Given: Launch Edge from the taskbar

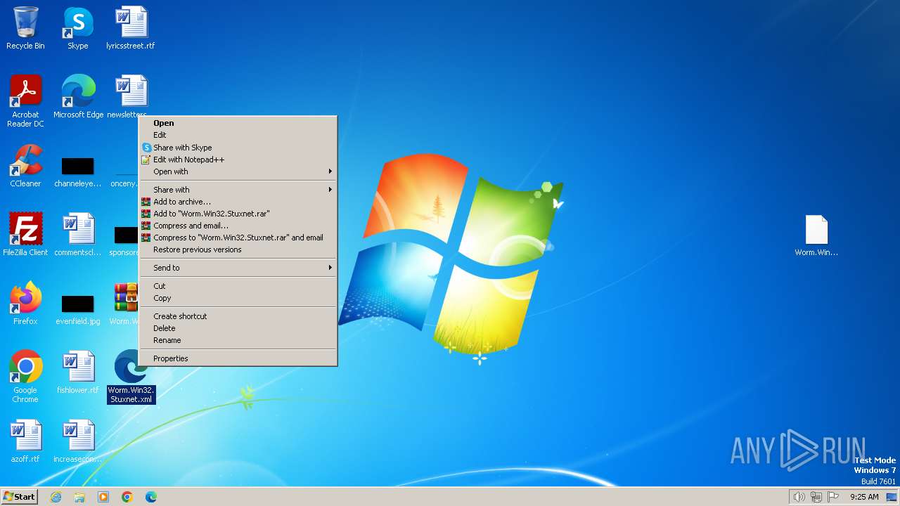Looking at the screenshot, I should [x=151, y=497].
